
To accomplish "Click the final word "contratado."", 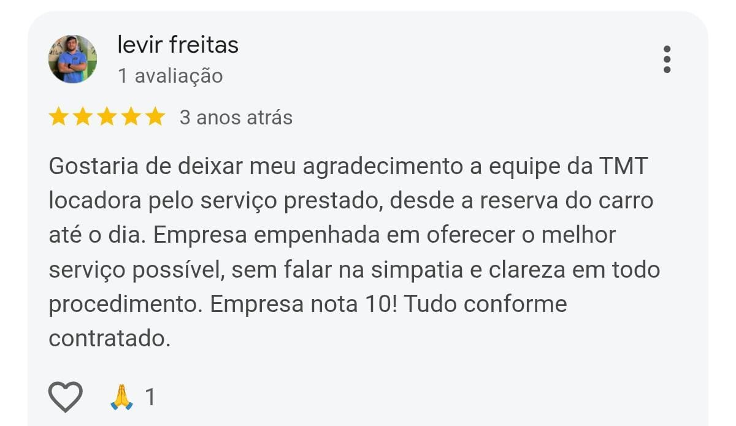I will [109, 338].
